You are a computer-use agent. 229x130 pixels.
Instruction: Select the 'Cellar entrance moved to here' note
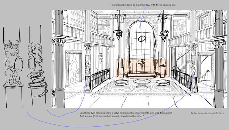point(207,113)
